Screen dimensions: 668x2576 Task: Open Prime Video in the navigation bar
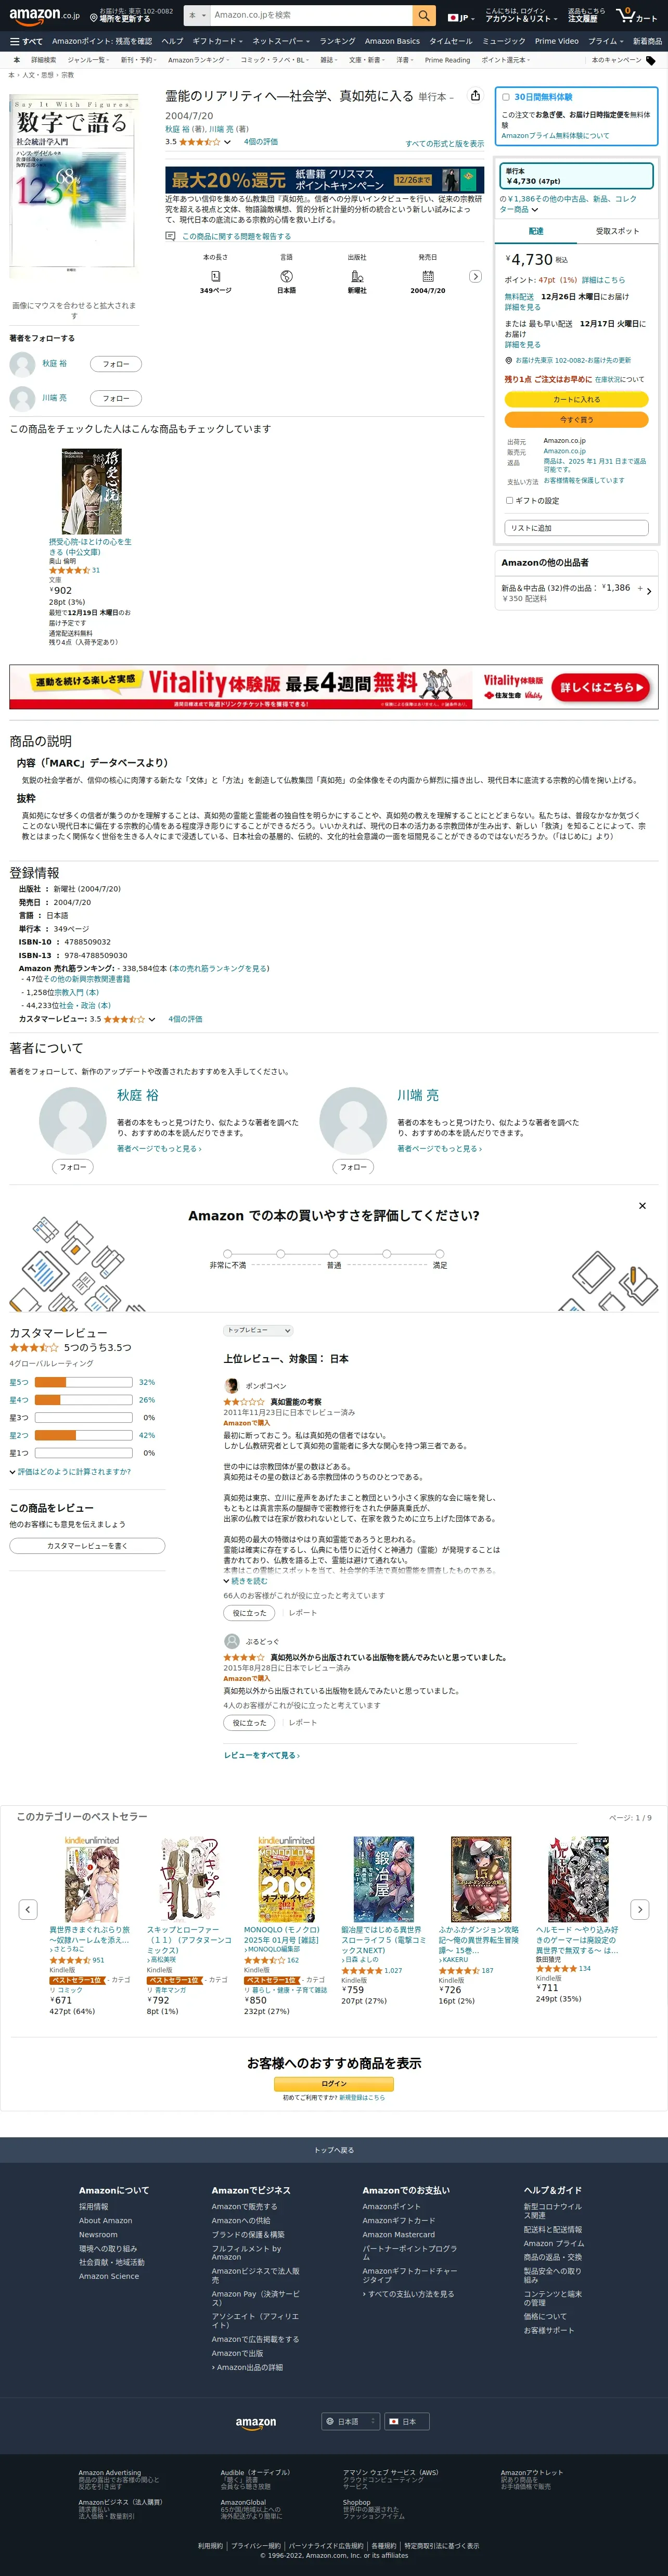click(557, 41)
